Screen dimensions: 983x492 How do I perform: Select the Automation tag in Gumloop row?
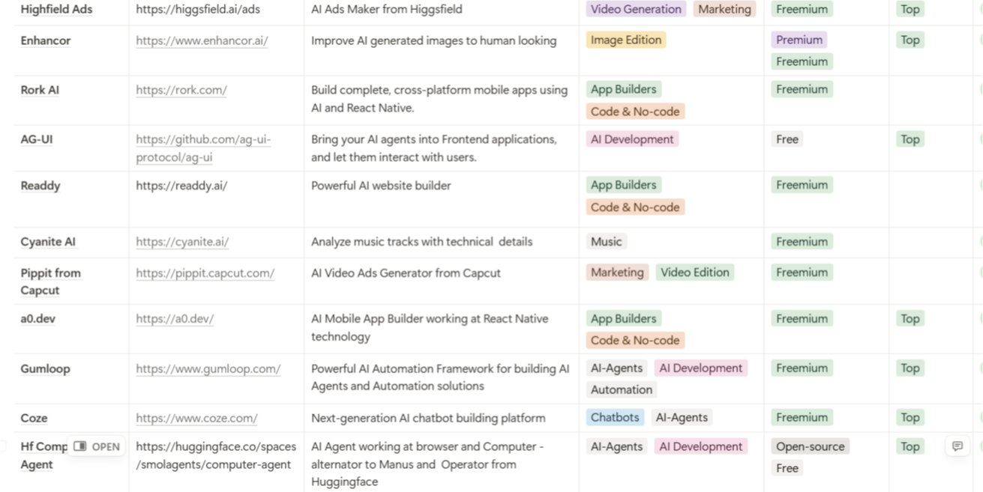point(622,389)
